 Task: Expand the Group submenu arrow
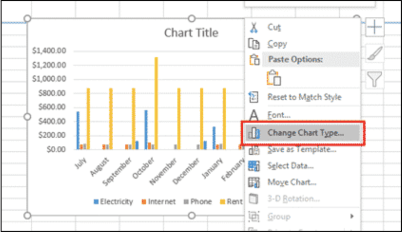352,216
